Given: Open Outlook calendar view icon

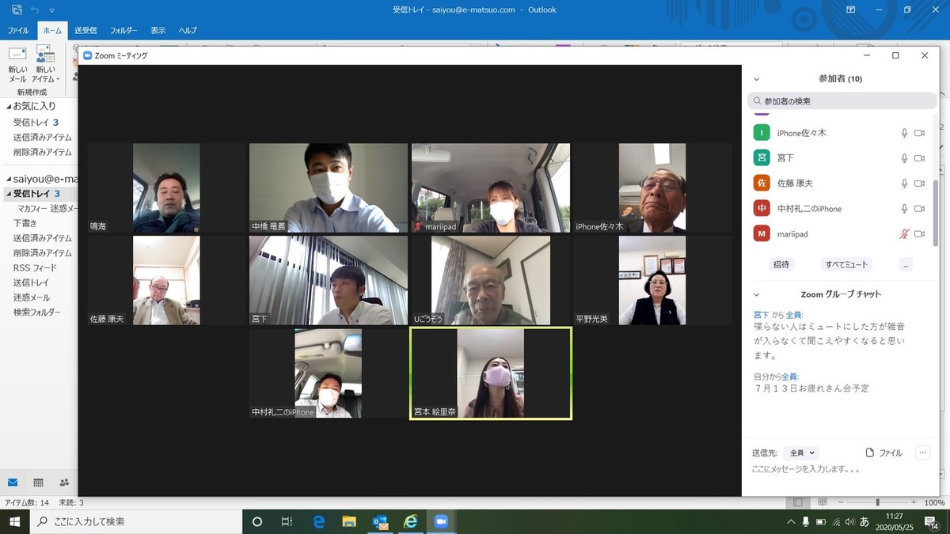Looking at the screenshot, I should pos(38,483).
